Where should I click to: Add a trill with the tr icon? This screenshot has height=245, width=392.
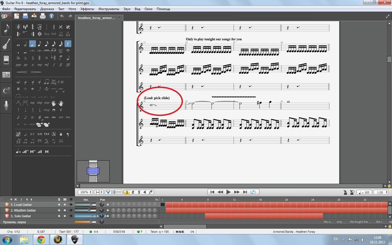[32, 117]
